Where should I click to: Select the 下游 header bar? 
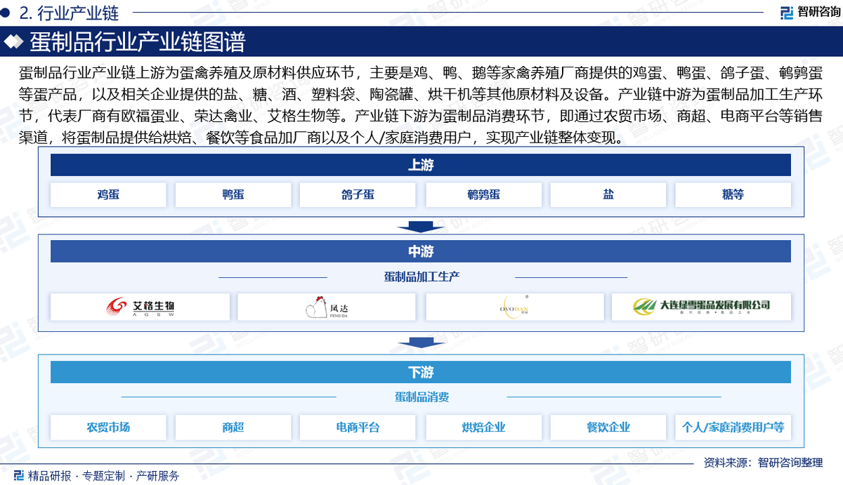tap(421, 372)
